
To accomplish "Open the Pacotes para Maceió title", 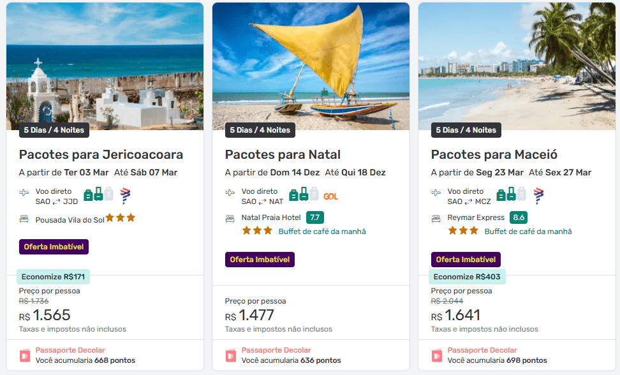I will click(x=494, y=154).
